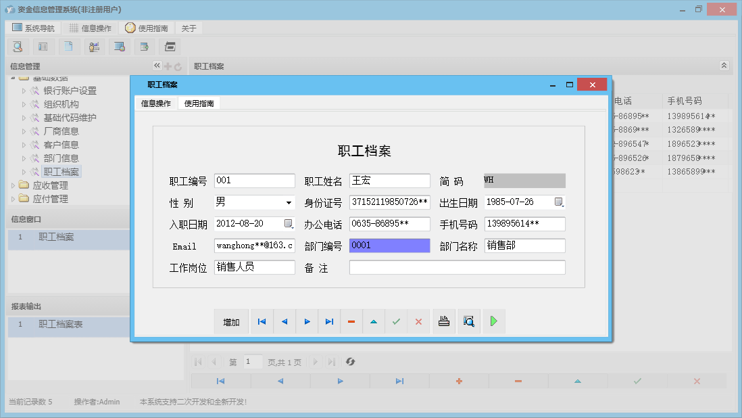Delete current record with red minus icon
Image resolution: width=742 pixels, height=418 pixels.
[x=351, y=321]
